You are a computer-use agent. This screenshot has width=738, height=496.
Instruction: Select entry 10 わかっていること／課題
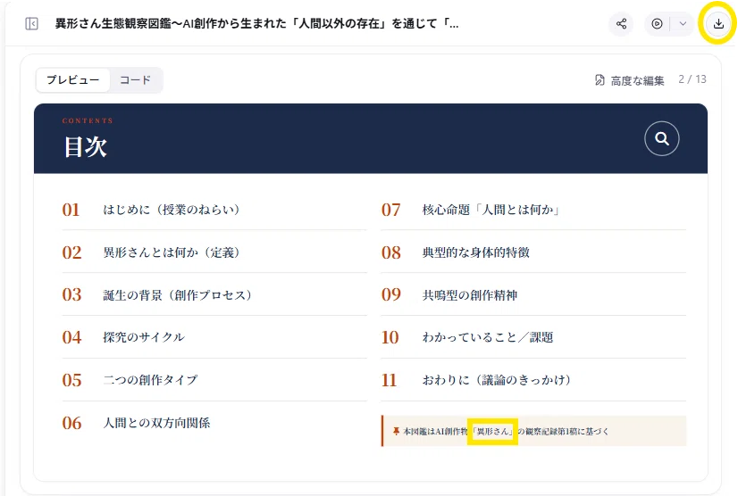533,337
